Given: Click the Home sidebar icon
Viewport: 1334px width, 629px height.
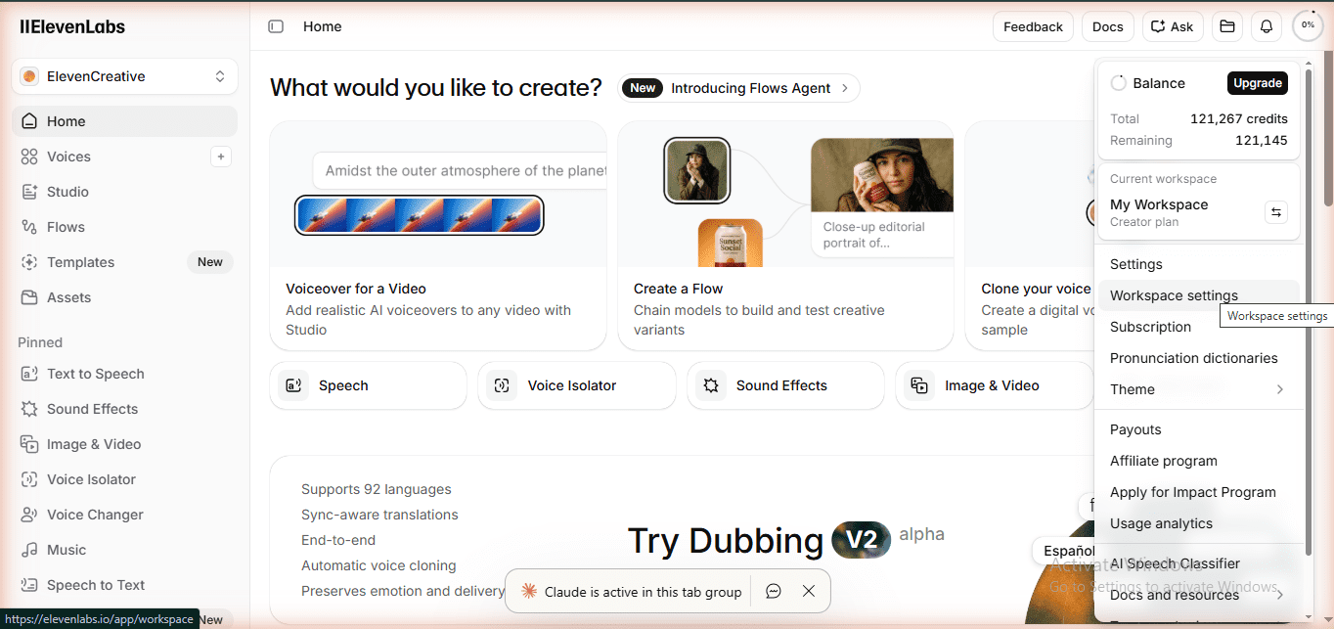Looking at the screenshot, I should tap(29, 121).
